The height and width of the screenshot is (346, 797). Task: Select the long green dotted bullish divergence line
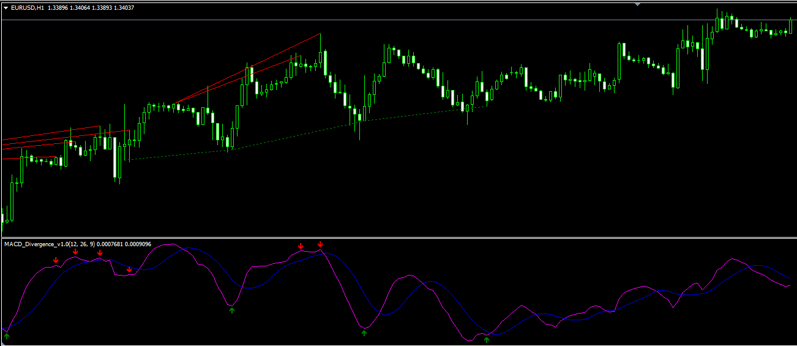(x=306, y=134)
